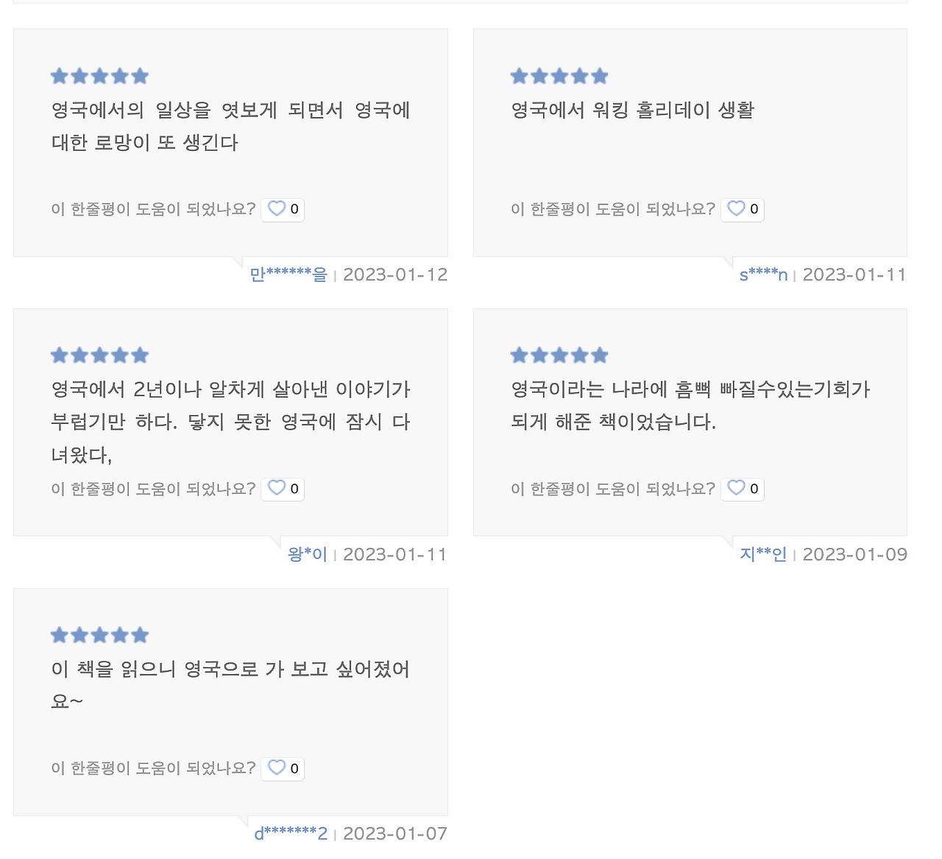Click the third star on 왕*이's rating
The width and height of the screenshot is (942, 859).
99,355
